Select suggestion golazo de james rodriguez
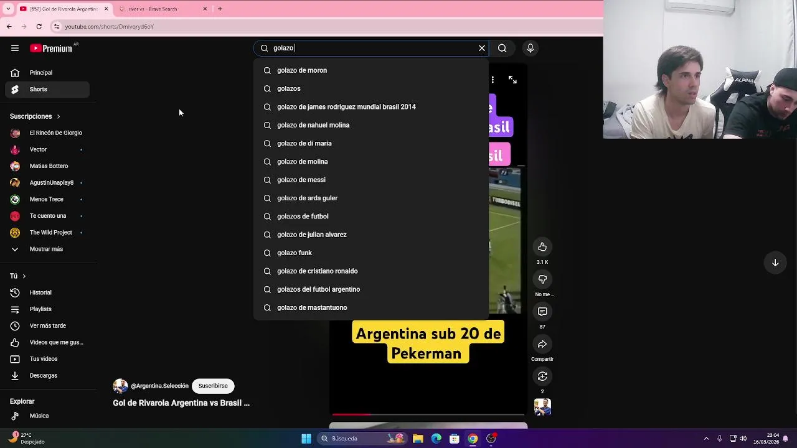 click(x=370, y=107)
